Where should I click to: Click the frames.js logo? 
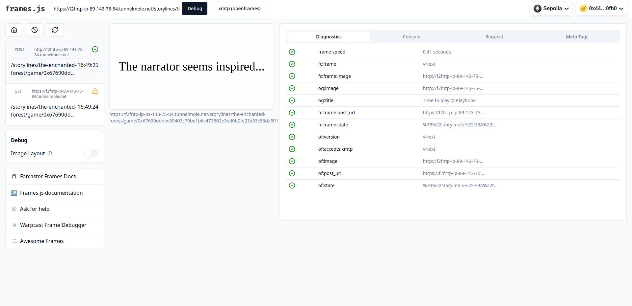pyautogui.click(x=25, y=9)
